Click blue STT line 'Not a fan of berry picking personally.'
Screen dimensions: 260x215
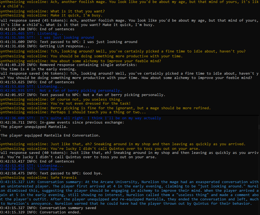(x=61, y=91)
